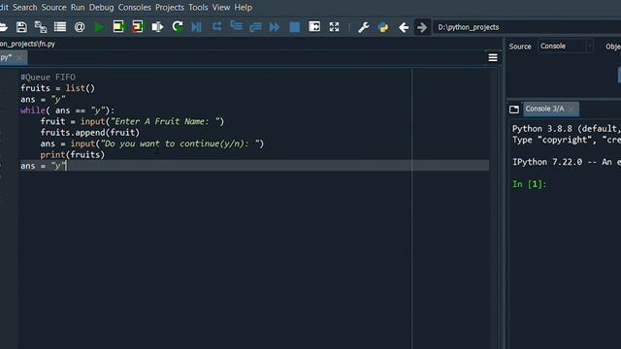Click the IPython 7.22.0 console text
This screenshot has width=621, height=349.
click(567, 162)
